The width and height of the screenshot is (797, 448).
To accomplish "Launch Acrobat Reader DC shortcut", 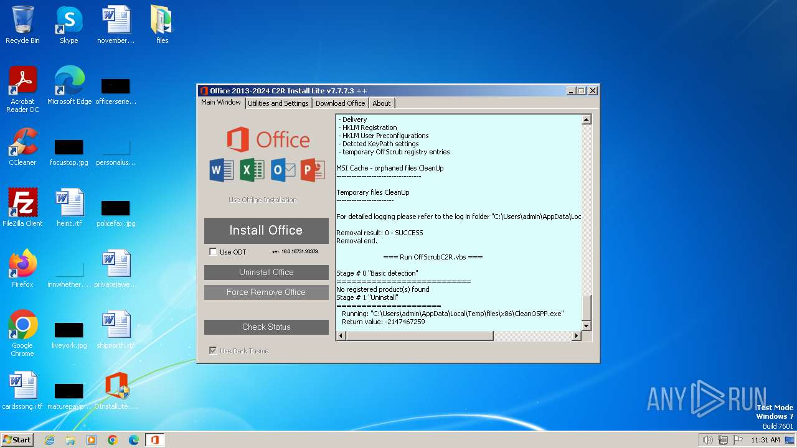I will click(x=22, y=90).
